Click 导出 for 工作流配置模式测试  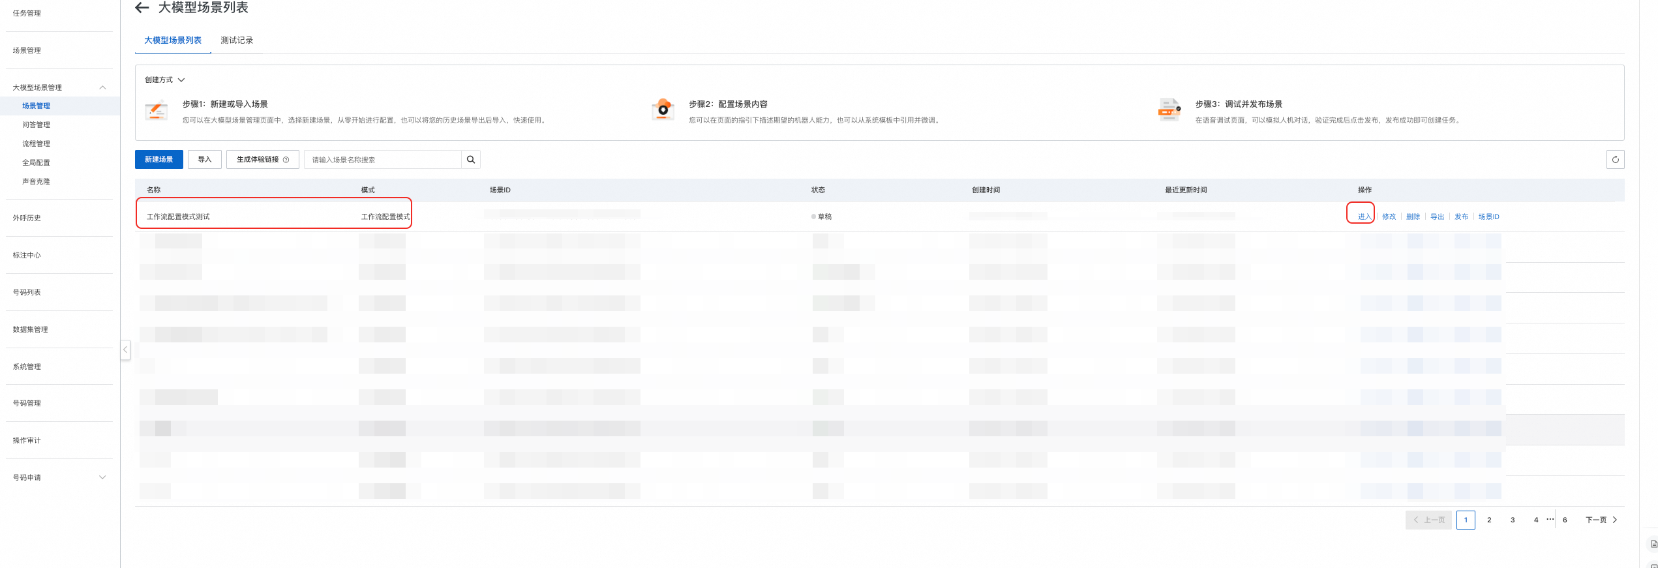point(1438,217)
